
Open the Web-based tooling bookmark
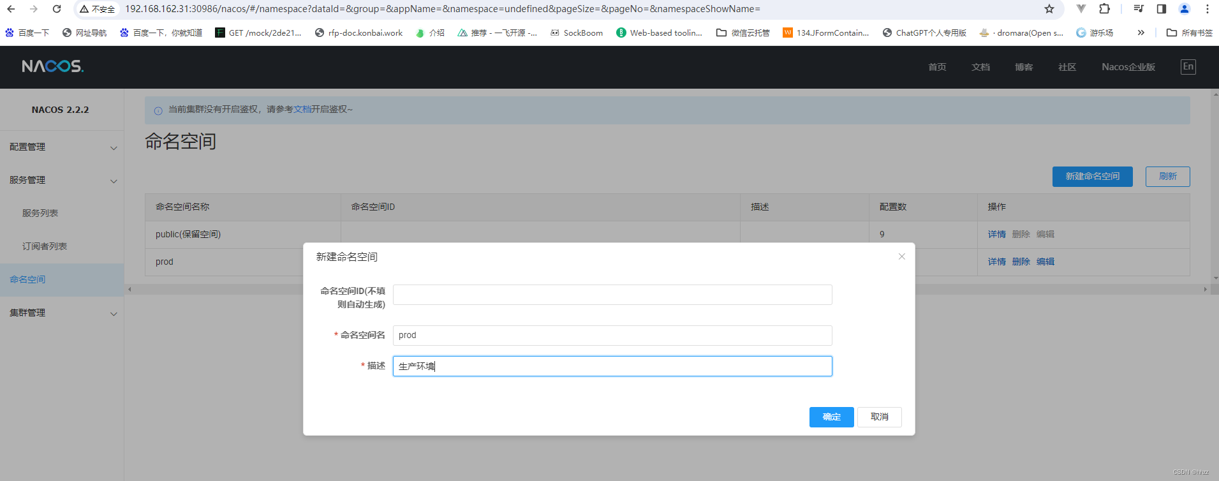[x=659, y=33]
